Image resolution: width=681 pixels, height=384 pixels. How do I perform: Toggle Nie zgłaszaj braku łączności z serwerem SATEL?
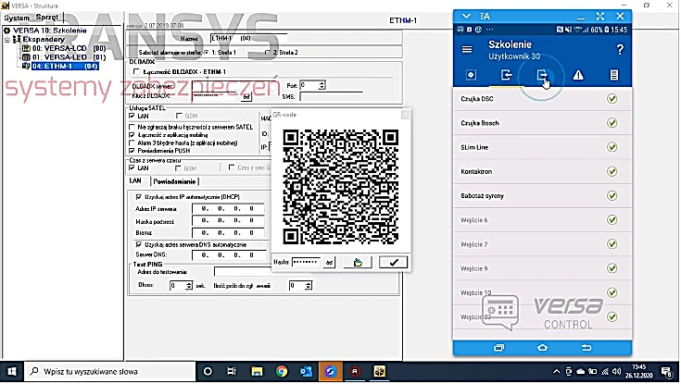132,127
